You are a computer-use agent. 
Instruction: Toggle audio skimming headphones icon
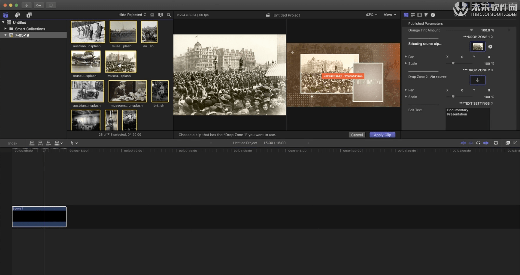point(478,143)
